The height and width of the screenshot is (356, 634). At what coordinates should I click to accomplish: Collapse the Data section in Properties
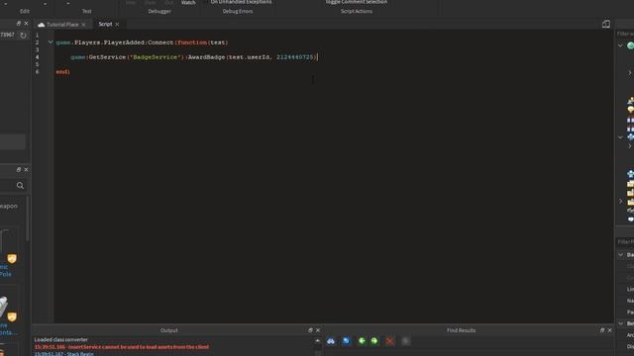coord(621,255)
